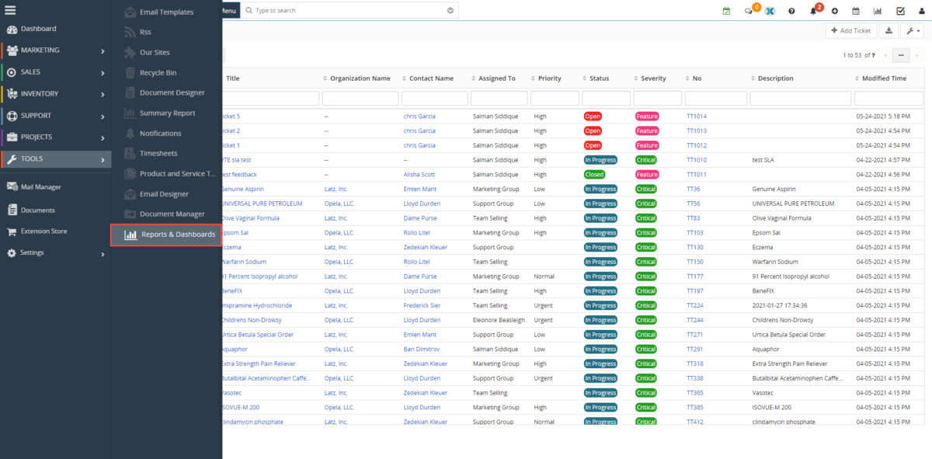The width and height of the screenshot is (932, 459).
Task: Clear the global search using the circle-x icon
Action: [x=449, y=10]
